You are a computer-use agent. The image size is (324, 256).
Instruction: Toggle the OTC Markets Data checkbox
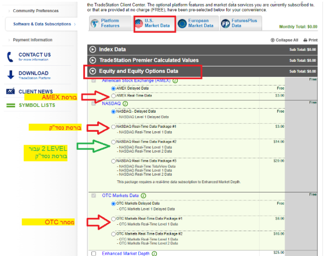tap(94, 195)
